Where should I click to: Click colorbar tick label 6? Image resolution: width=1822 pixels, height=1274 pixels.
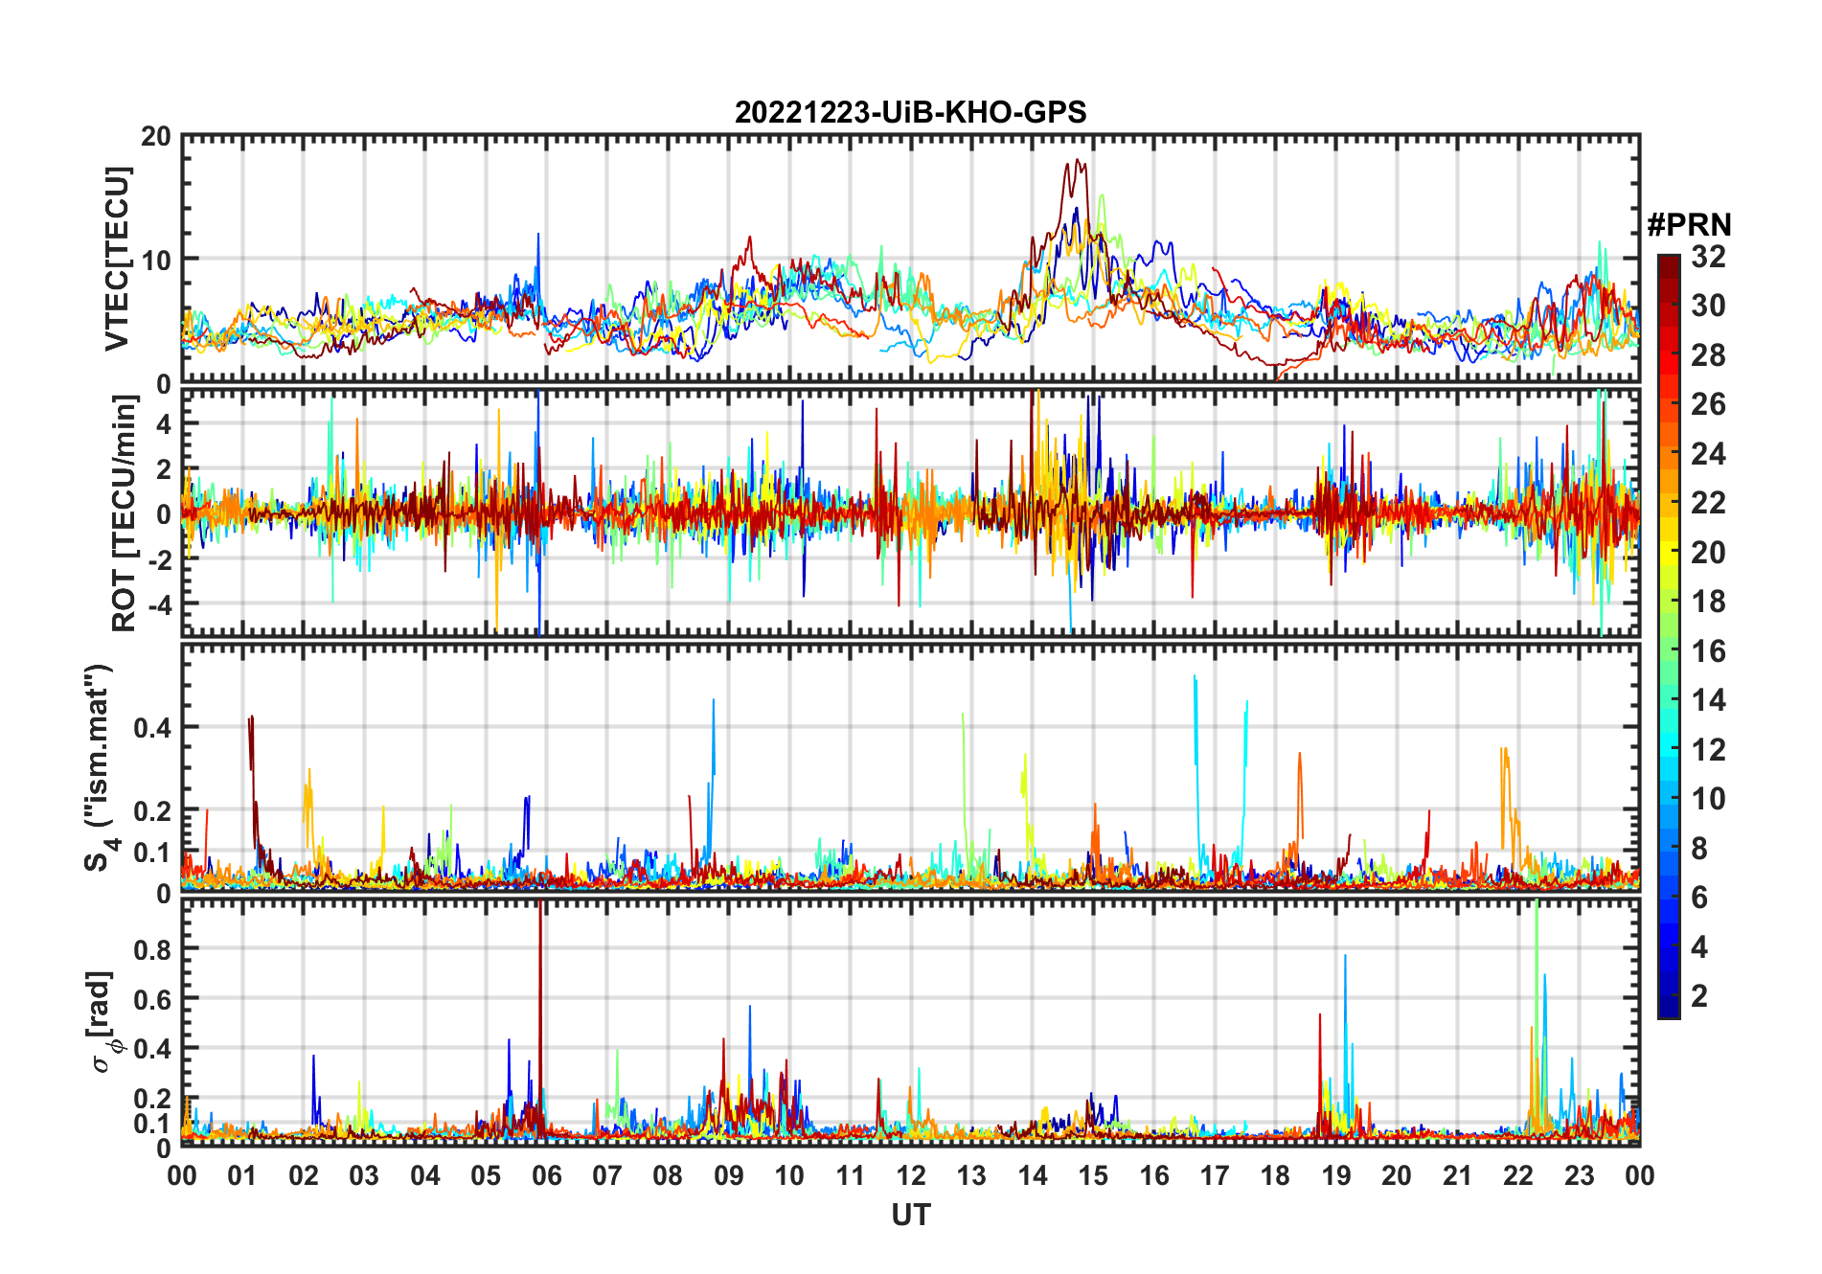[1699, 898]
